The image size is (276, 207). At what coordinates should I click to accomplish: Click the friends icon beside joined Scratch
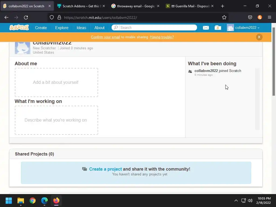(190, 71)
